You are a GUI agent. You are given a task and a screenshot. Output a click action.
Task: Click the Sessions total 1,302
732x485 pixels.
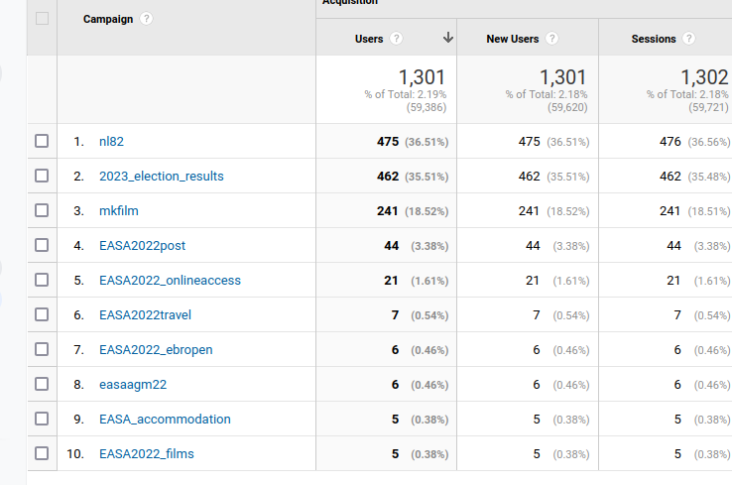704,77
